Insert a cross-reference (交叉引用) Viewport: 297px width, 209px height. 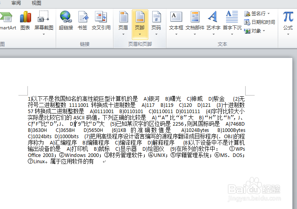[x=101, y=21]
